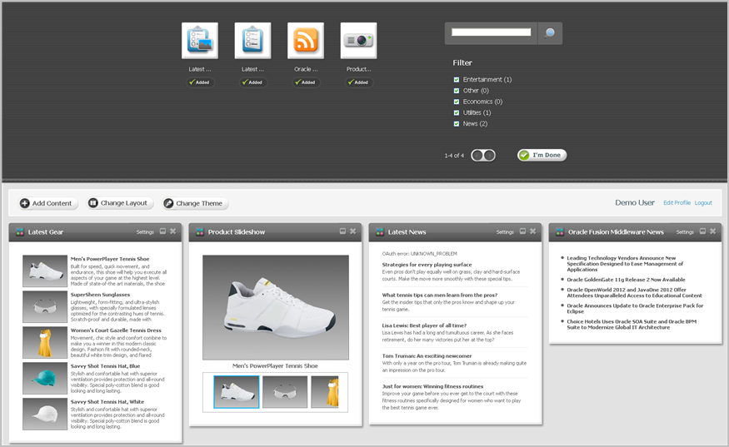
Task: Select the shoe thumbnail in slideshow strip
Action: 237,392
